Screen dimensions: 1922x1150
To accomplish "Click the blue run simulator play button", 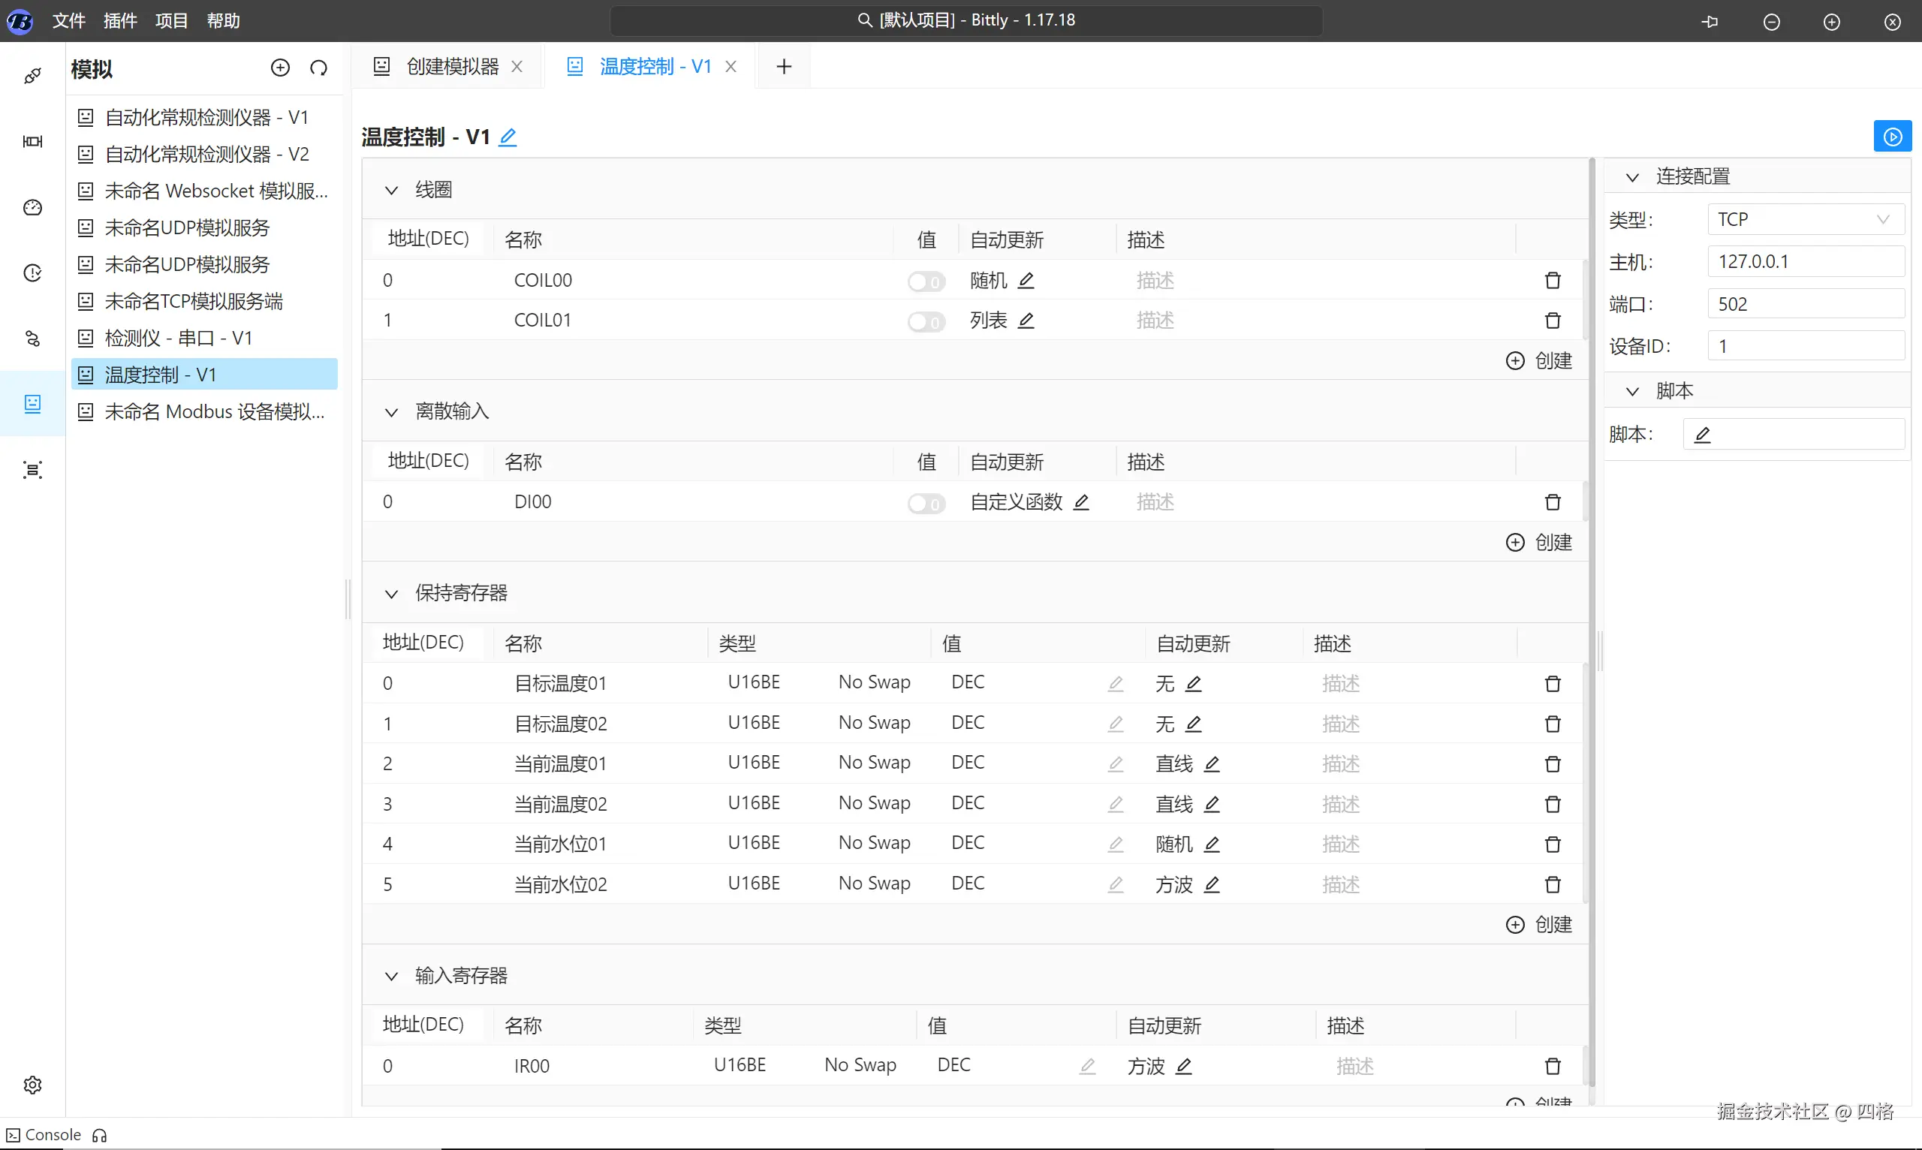I will click(1892, 137).
